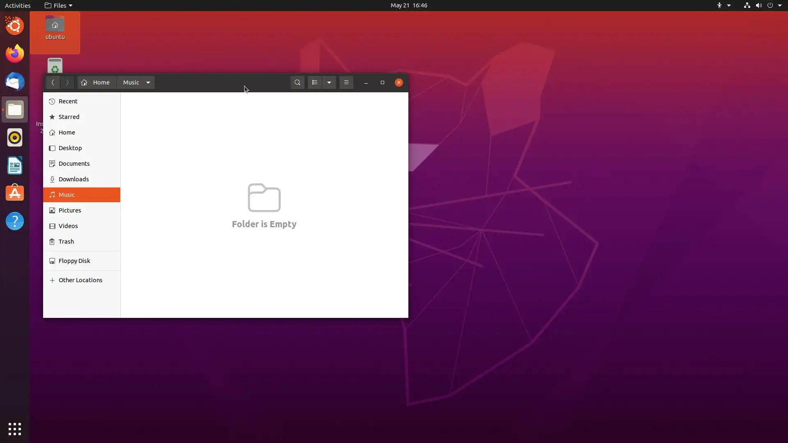Open view options dropdown arrow
The image size is (788, 443).
pos(329,82)
